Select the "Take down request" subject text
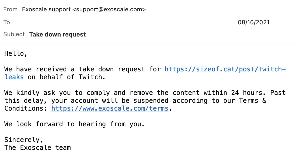This screenshot has width=295, height=159. click(57, 35)
